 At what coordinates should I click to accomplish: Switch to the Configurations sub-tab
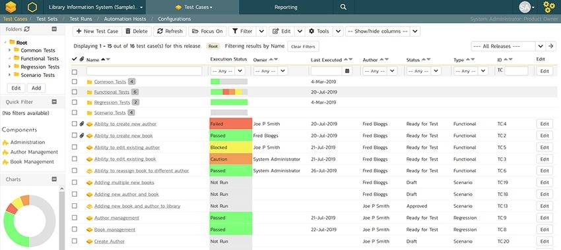174,19
